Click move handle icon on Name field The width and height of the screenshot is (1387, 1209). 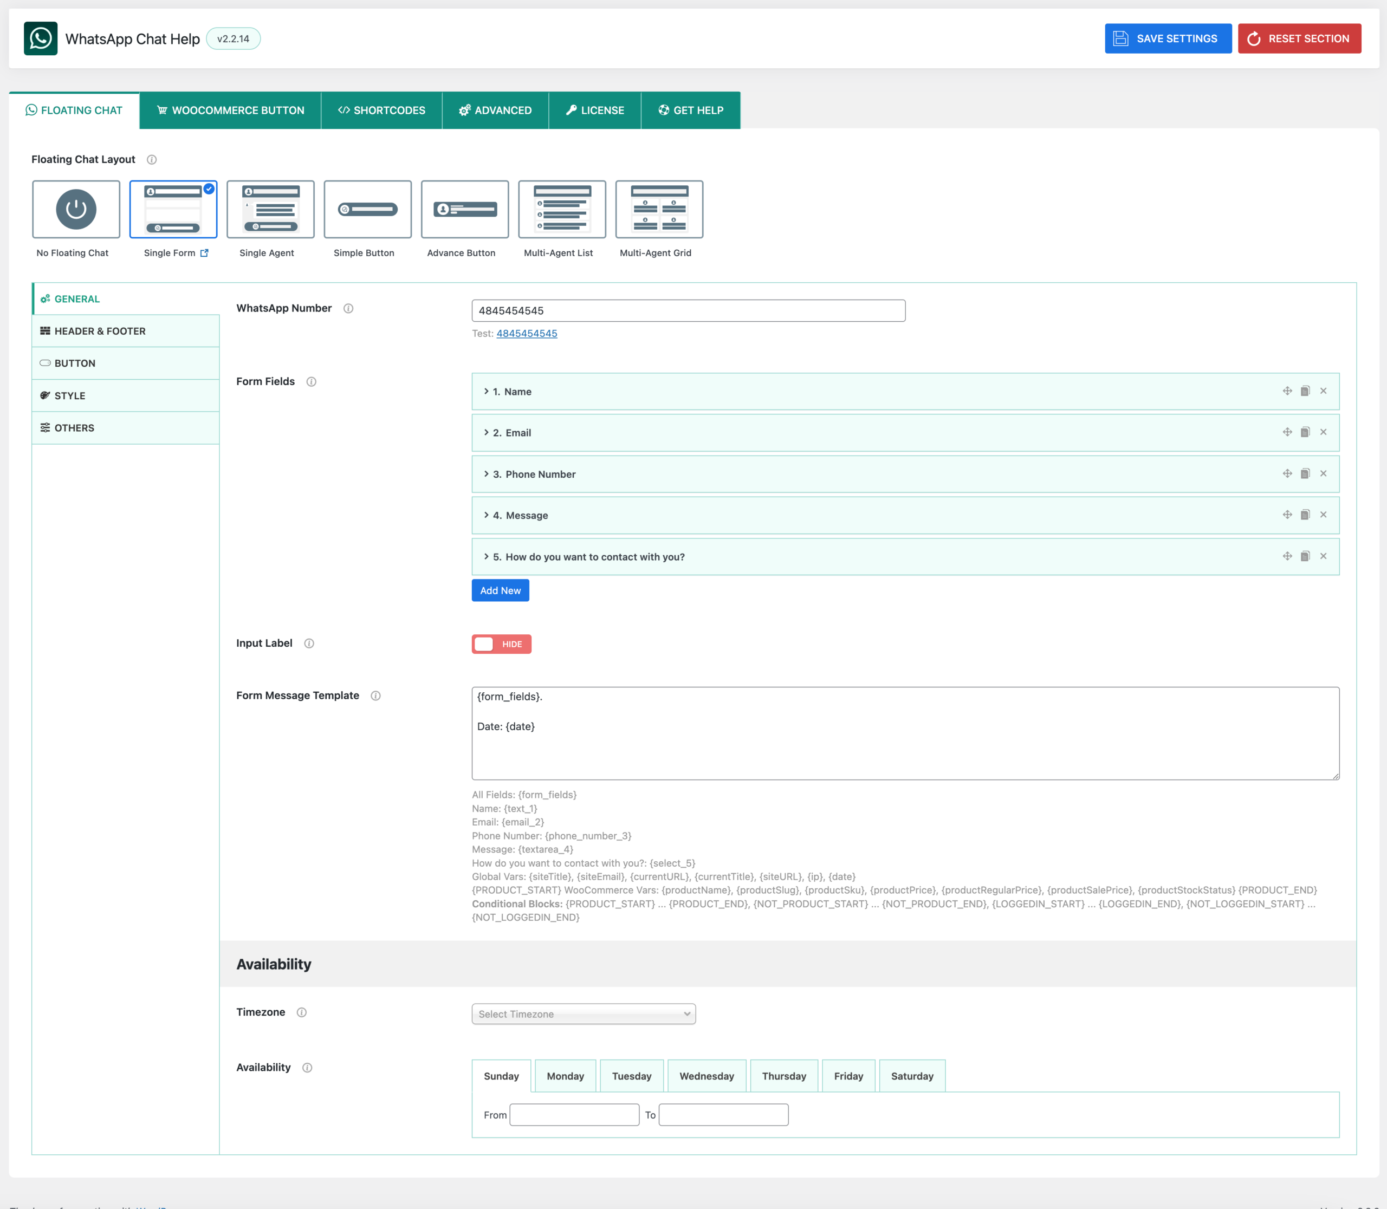(x=1287, y=391)
